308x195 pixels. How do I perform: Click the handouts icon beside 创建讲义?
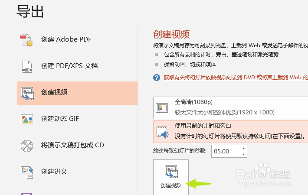[x=27, y=172]
